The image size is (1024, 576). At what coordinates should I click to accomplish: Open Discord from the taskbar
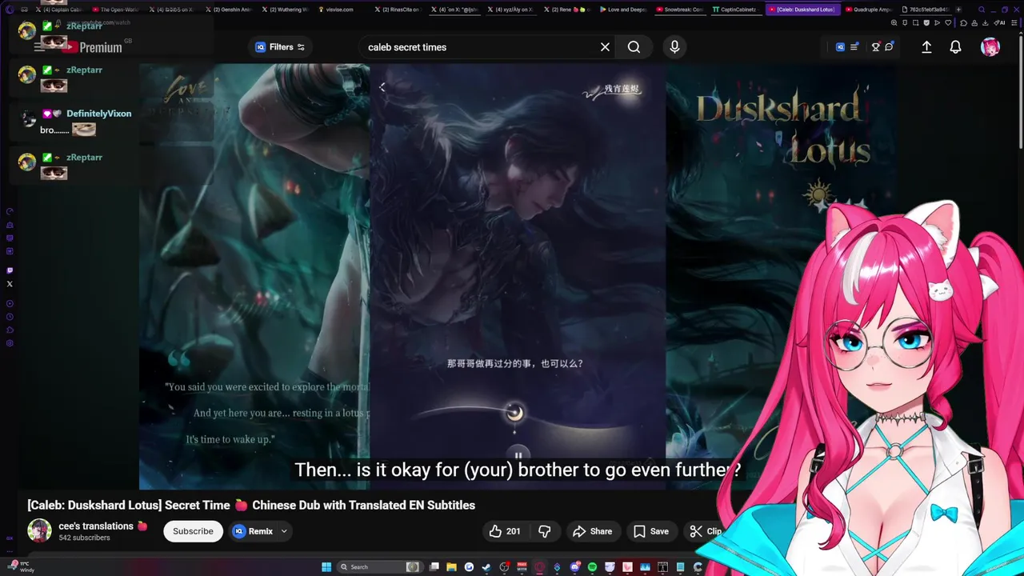[x=574, y=567]
